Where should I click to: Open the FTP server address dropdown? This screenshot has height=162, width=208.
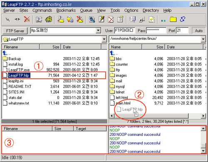coord(98,30)
